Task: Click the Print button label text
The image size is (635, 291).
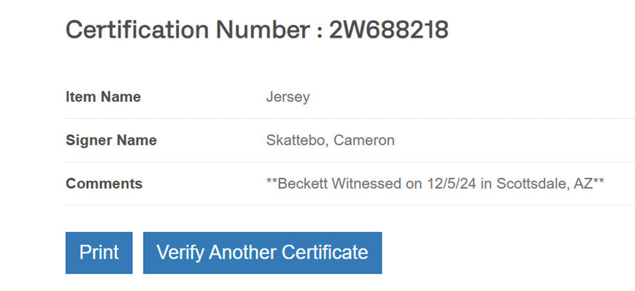Action: [x=98, y=252]
